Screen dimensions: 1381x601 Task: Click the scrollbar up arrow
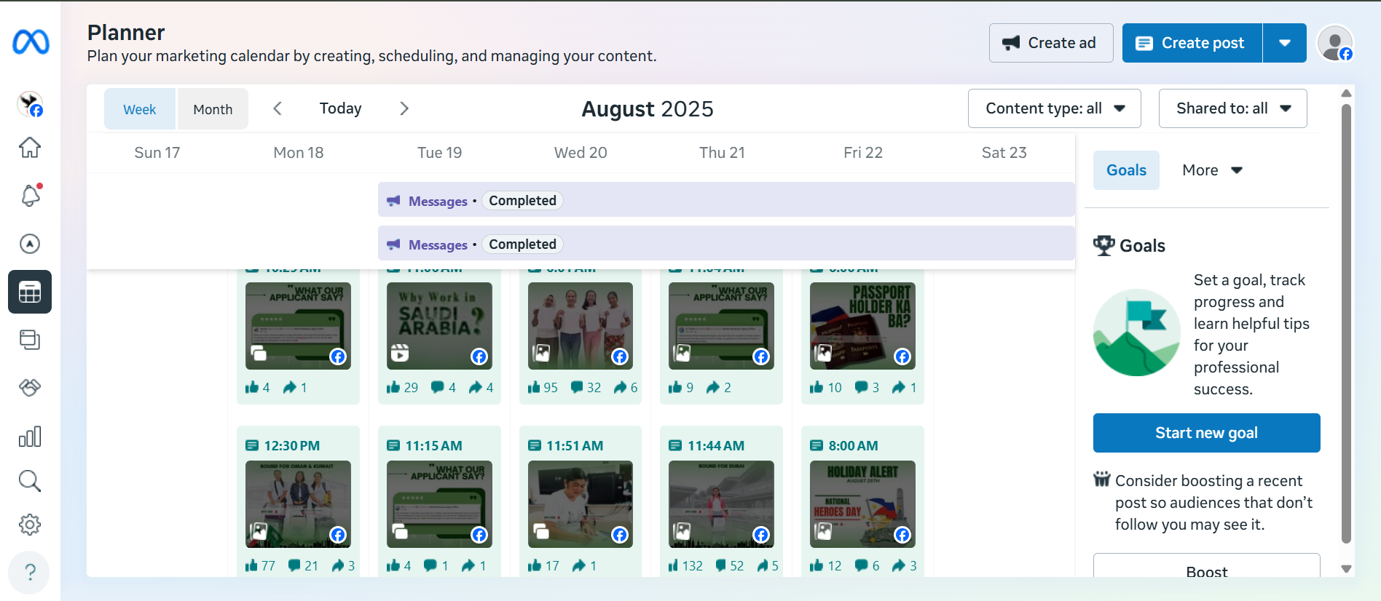(x=1347, y=93)
